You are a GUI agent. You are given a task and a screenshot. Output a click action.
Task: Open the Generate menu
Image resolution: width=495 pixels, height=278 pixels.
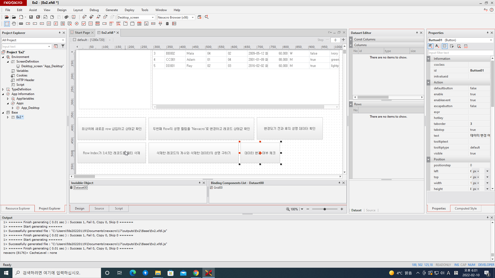(112, 10)
